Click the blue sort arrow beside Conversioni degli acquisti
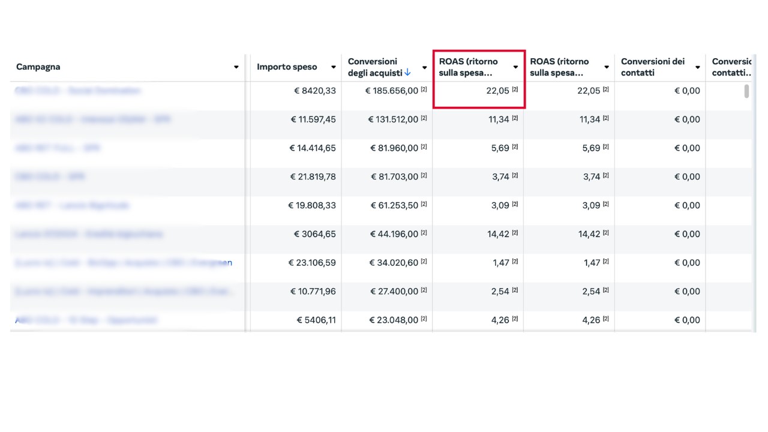768x432 pixels. tap(407, 73)
